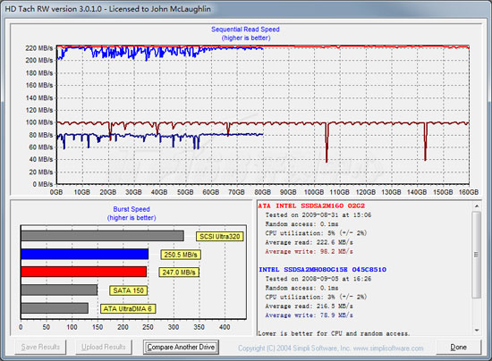492x361 pixels.
Task: Click the results panel scrollbar down arrow
Action: pos(477,330)
